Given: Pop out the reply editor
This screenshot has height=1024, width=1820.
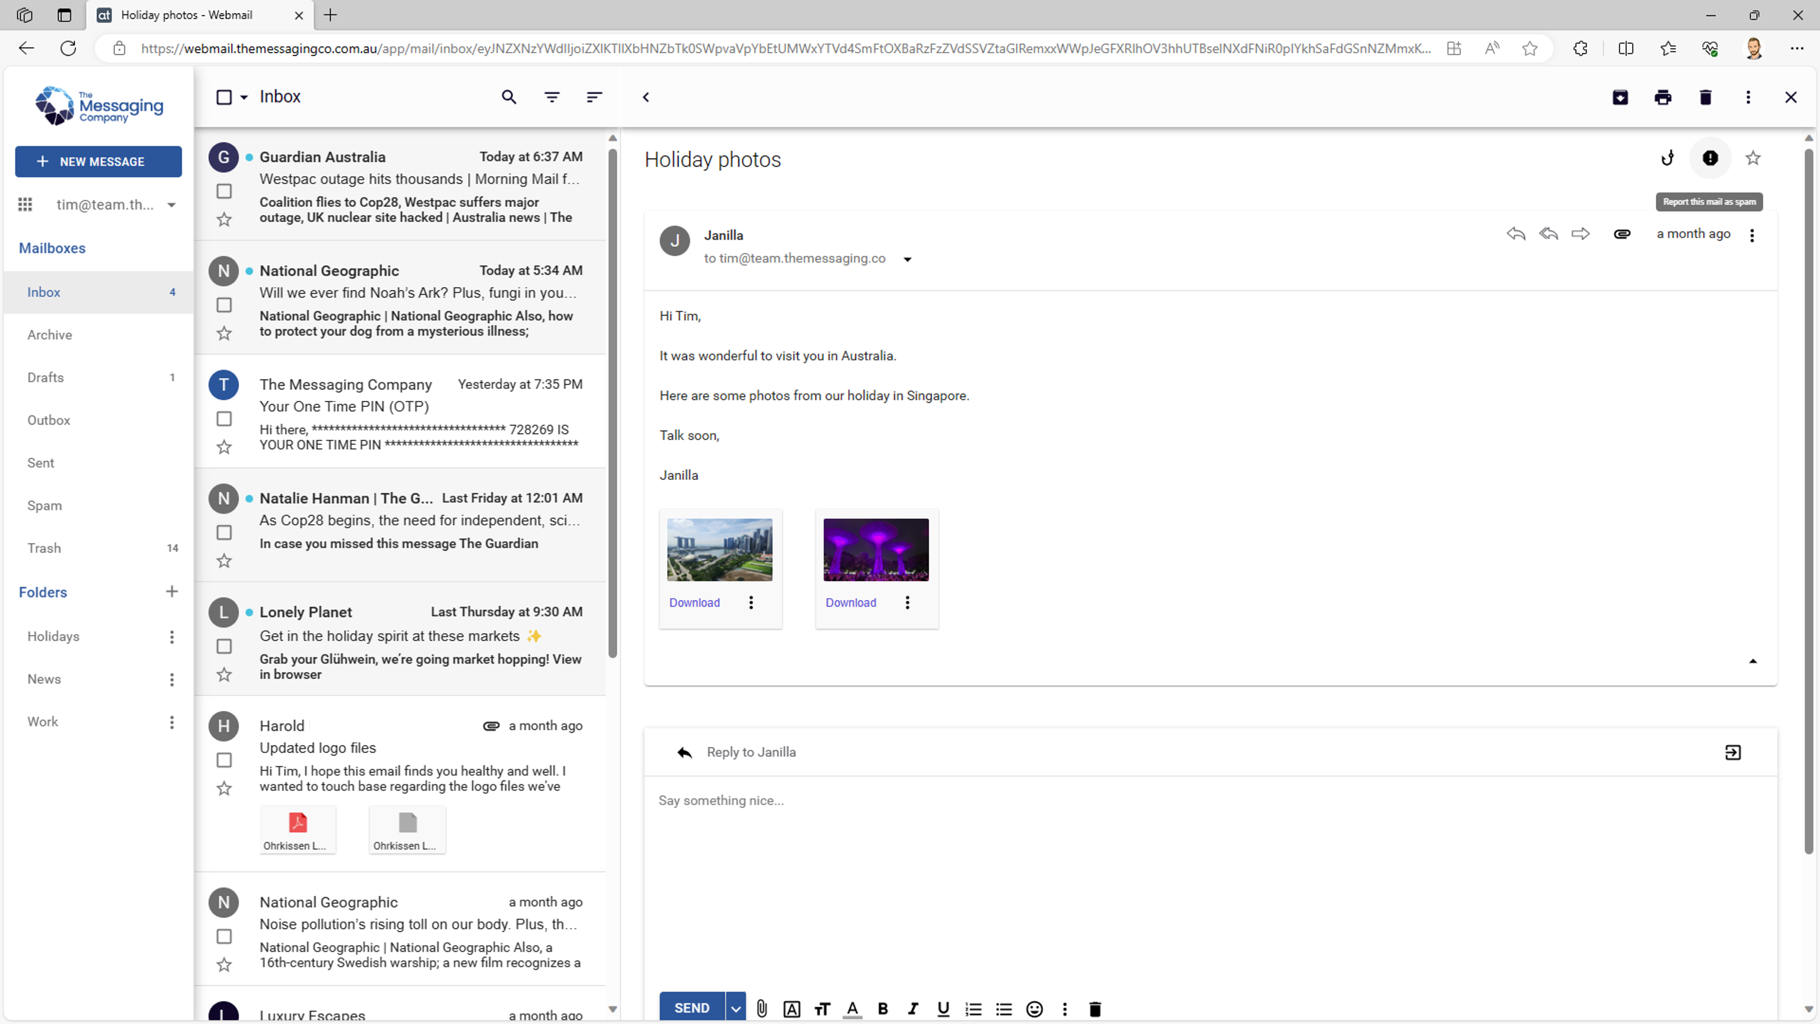Looking at the screenshot, I should [x=1733, y=753].
